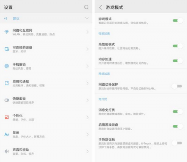Tap the 可连接的设备 devices icon
187x162 pixels.
pyautogui.click(x=7, y=49)
